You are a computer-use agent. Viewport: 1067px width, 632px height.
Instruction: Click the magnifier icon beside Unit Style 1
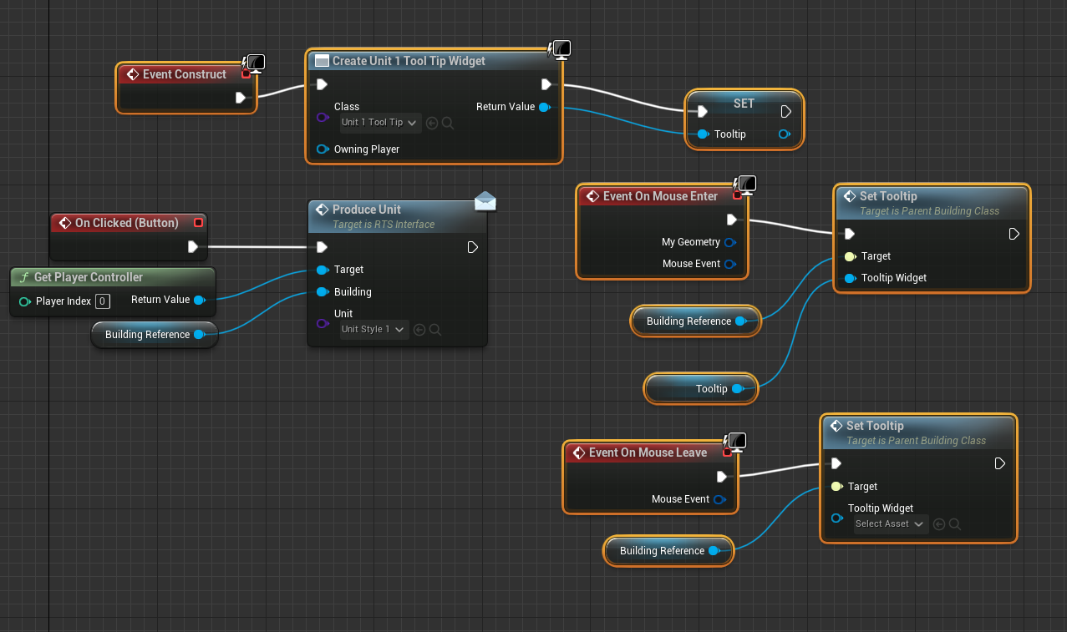point(434,330)
